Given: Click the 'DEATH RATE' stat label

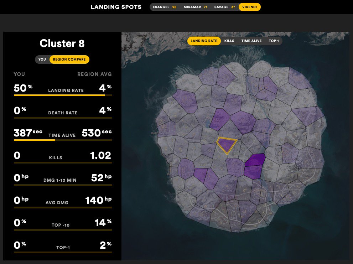Looking at the screenshot, I should [x=63, y=113].
